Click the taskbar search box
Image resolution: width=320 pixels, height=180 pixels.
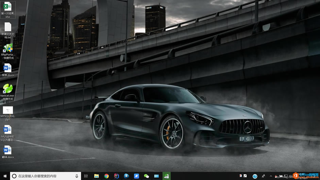(46, 176)
